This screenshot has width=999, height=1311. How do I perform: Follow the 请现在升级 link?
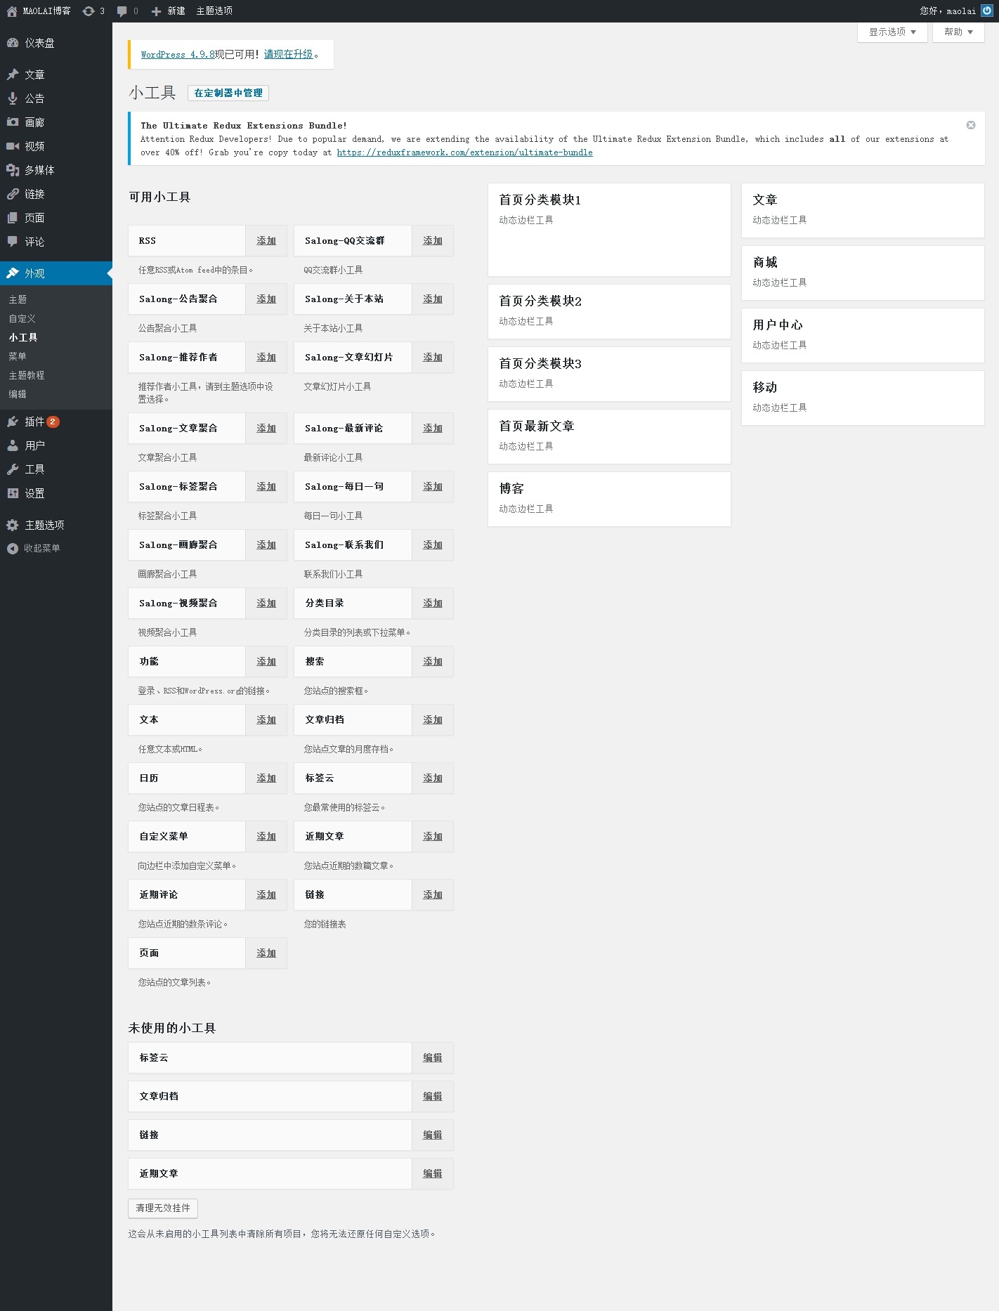[289, 54]
